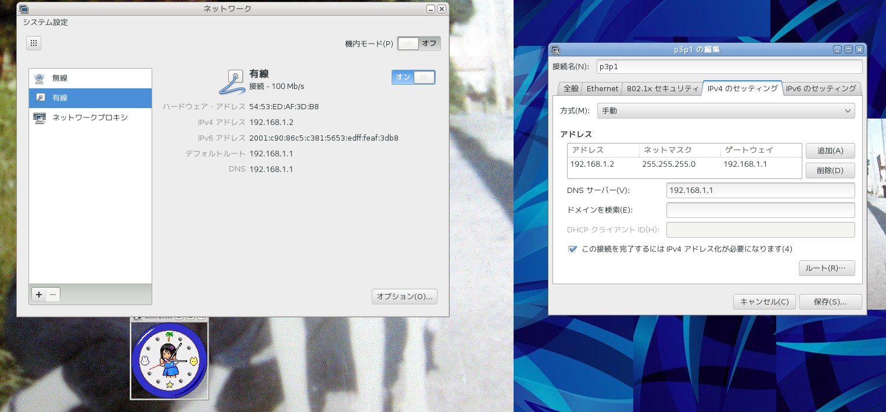Click the all-settings grid icon
886x412 pixels.
pyautogui.click(x=34, y=43)
